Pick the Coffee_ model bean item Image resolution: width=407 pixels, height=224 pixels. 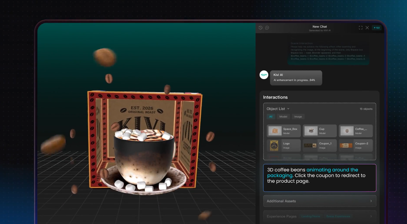[356, 131]
